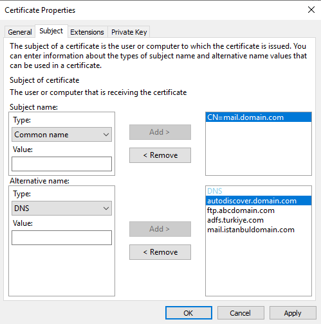This screenshot has width=321, height=324.
Task: Select CN=mail.domain.com in subject list
Action: [259, 117]
